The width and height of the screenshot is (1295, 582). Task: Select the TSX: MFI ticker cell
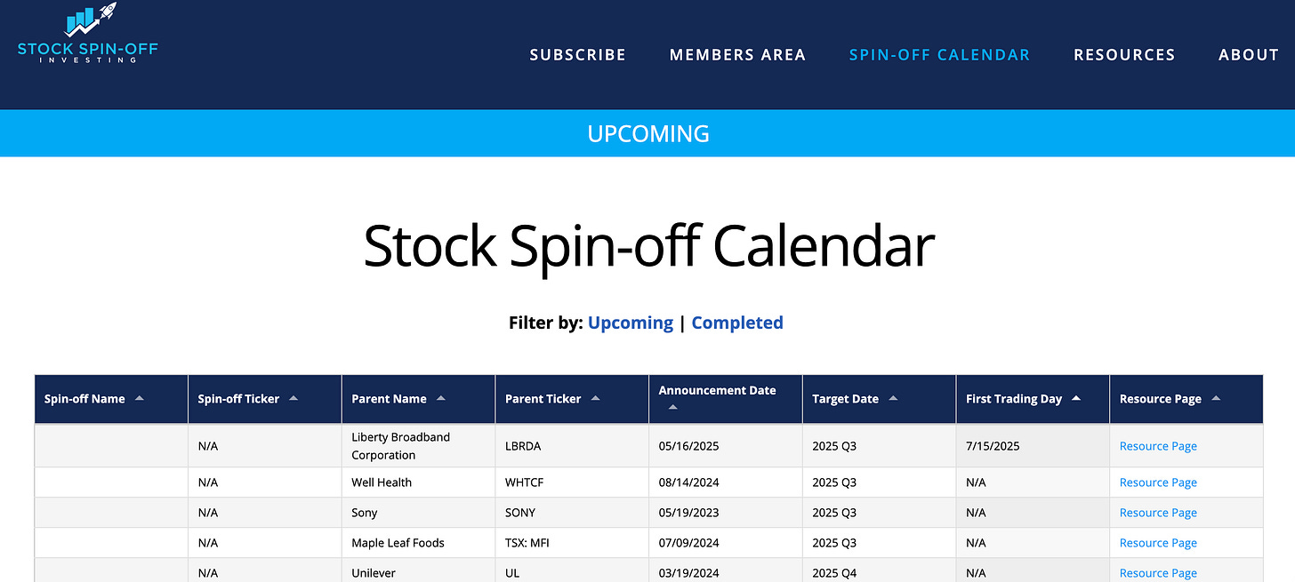[572, 543]
